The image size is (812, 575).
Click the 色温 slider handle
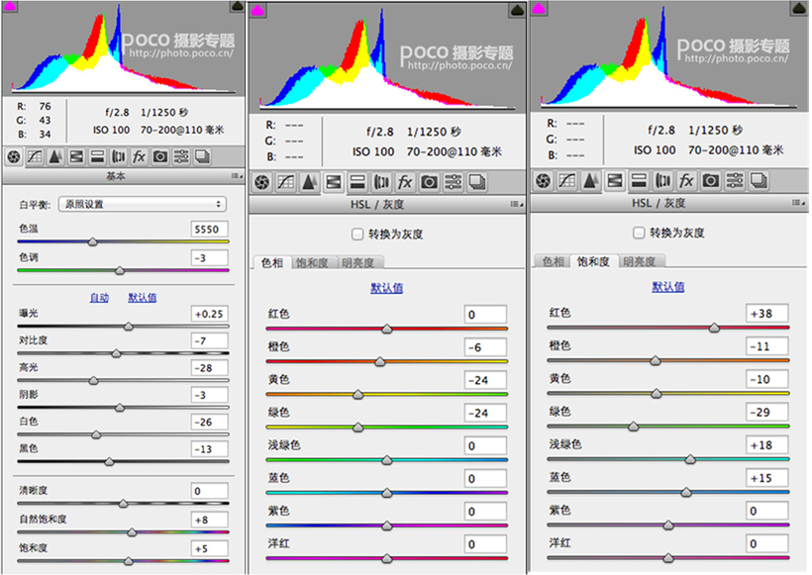(x=93, y=241)
